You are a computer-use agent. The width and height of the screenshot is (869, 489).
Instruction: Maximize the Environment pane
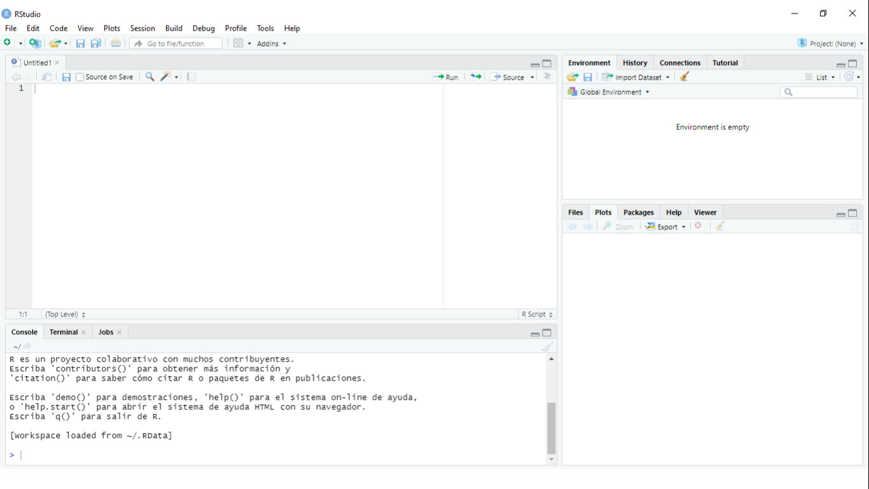coord(852,64)
